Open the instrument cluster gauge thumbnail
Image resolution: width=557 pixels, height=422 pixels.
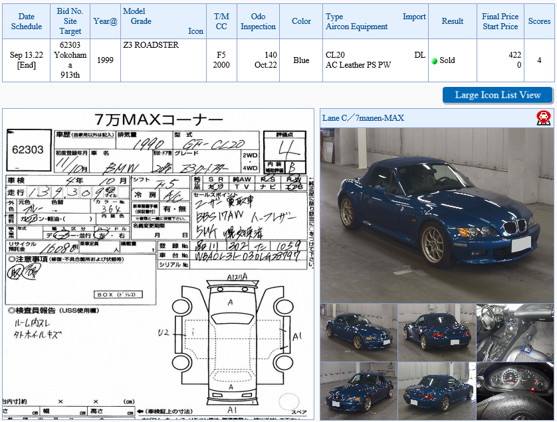click(x=514, y=391)
